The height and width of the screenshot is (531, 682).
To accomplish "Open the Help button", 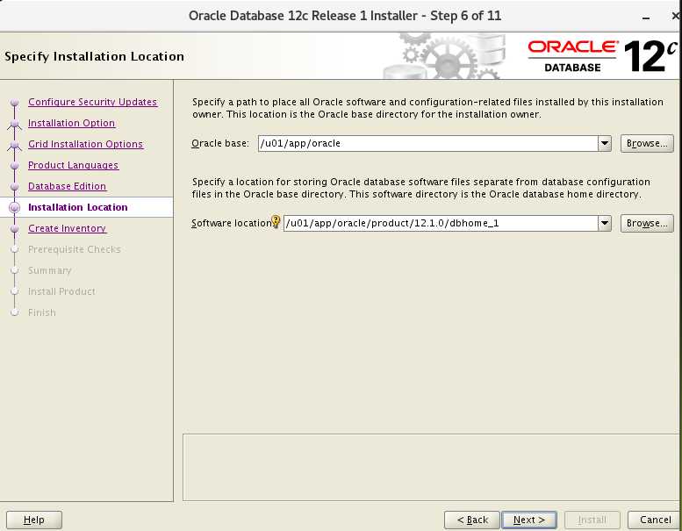I will [34, 520].
